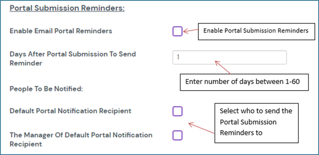The width and height of the screenshot is (319, 155).
Task: Click the word Recipient under The Manager label
Action: click(26, 144)
